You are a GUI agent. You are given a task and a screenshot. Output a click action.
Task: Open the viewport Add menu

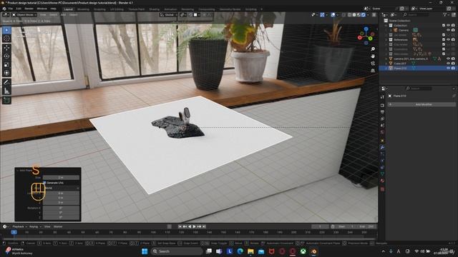coord(63,14)
